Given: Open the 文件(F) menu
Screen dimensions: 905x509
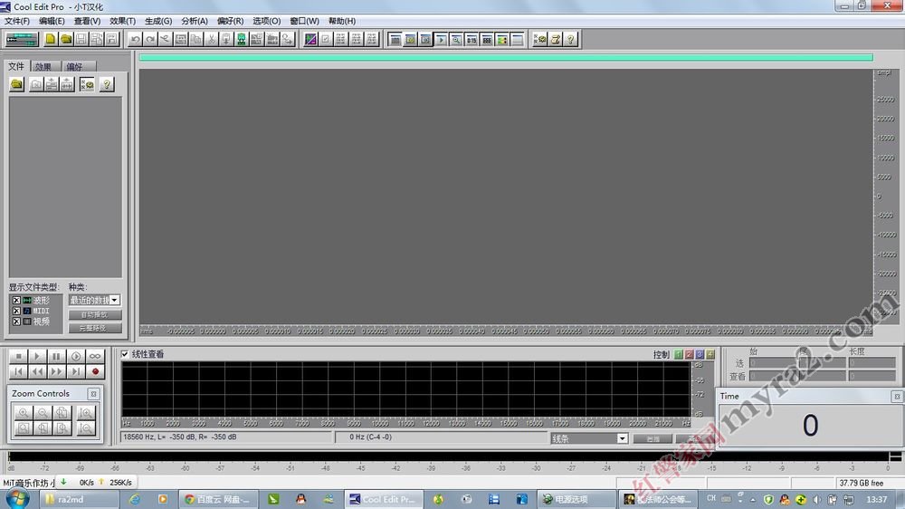Looking at the screenshot, I should (x=16, y=21).
